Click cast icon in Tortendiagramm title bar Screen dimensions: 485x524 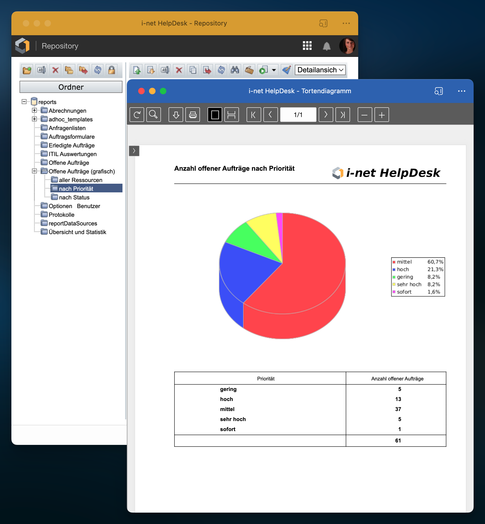pyautogui.click(x=439, y=91)
